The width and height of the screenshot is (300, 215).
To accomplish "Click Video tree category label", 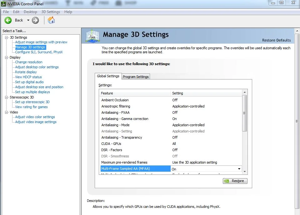I will click(14, 112).
